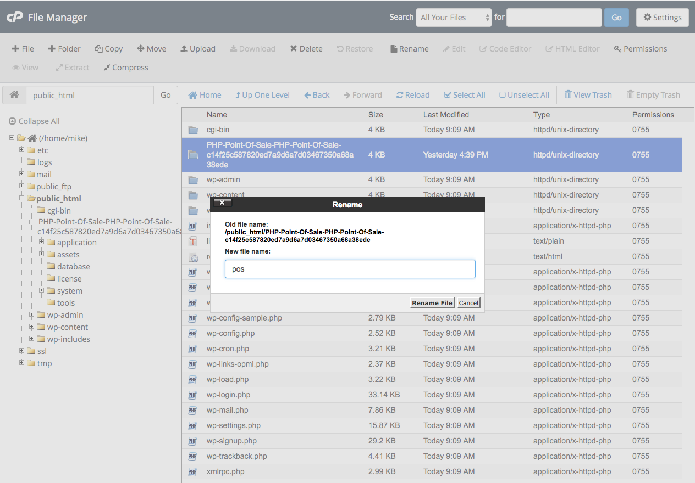Expand the system folder in the tree

42,290
